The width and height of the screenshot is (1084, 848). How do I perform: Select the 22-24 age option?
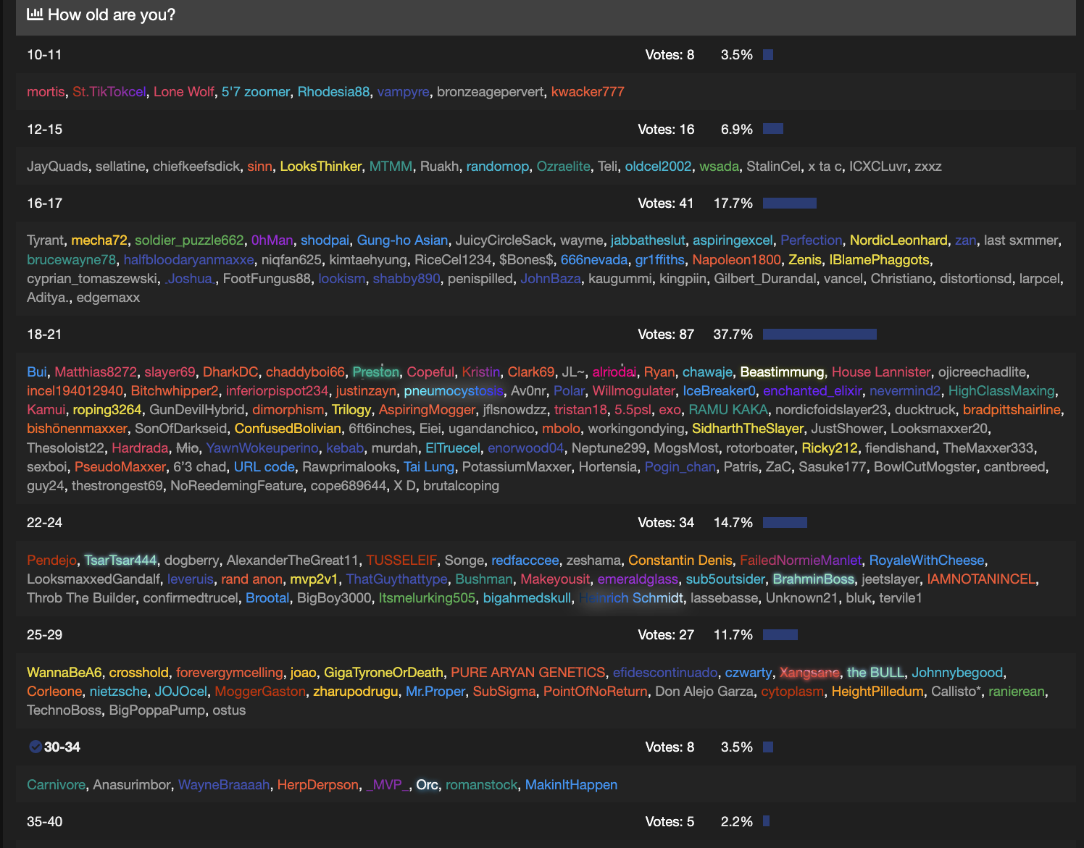(x=44, y=523)
